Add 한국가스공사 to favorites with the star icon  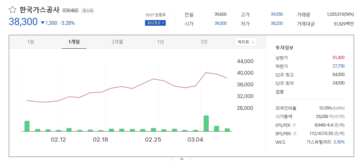(x=13, y=10)
